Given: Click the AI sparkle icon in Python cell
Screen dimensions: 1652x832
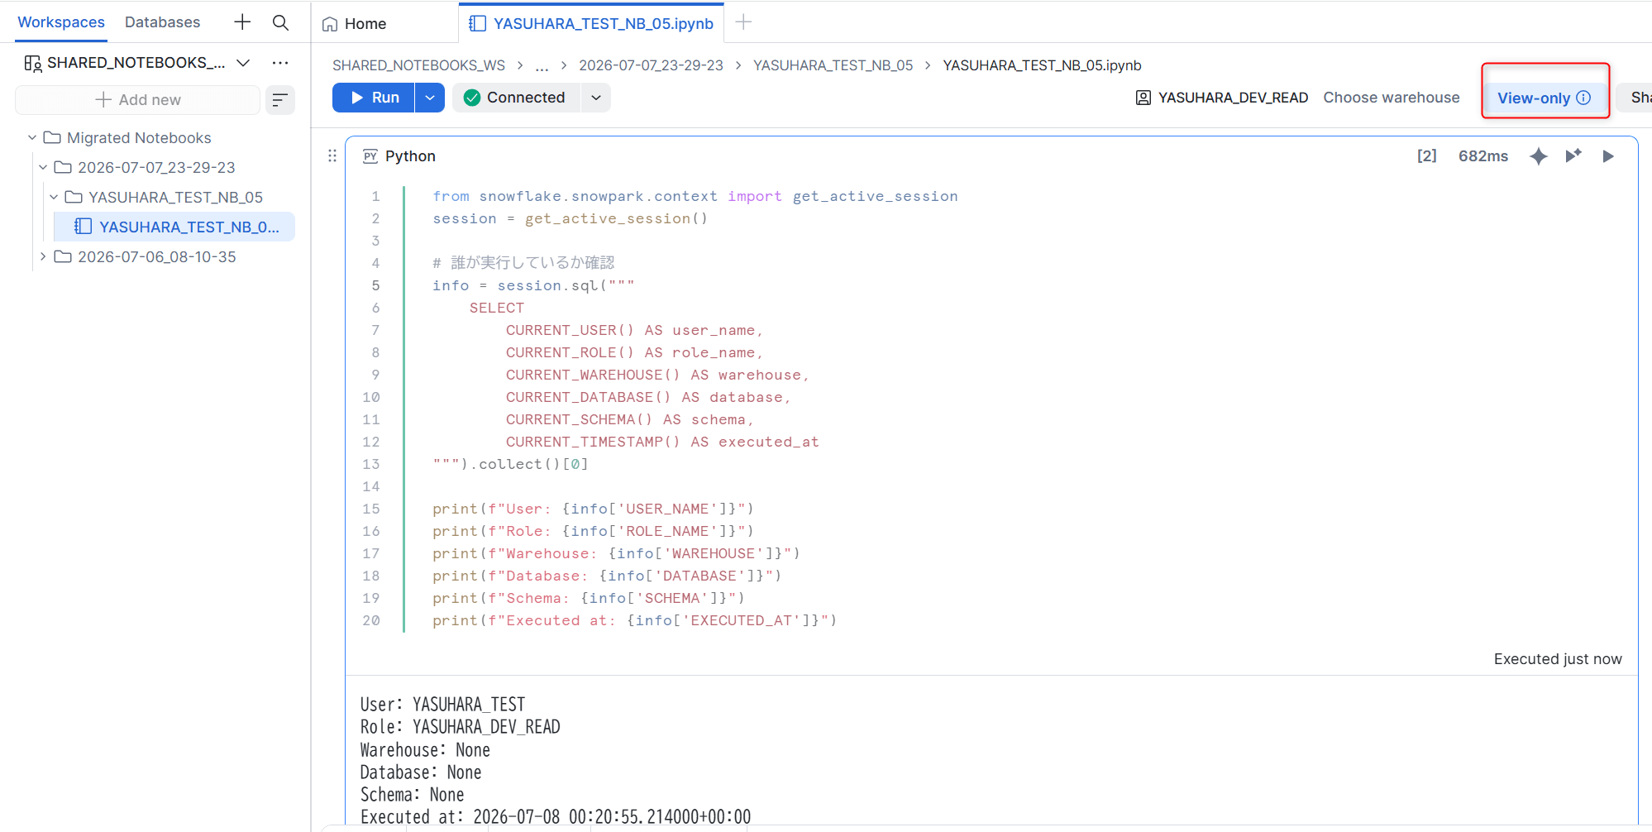Looking at the screenshot, I should (1538, 156).
